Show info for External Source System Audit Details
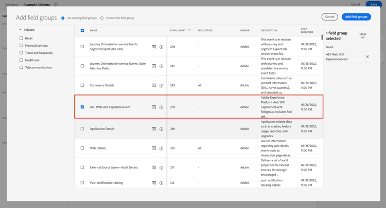This screenshot has height=208, width=386. (161, 167)
